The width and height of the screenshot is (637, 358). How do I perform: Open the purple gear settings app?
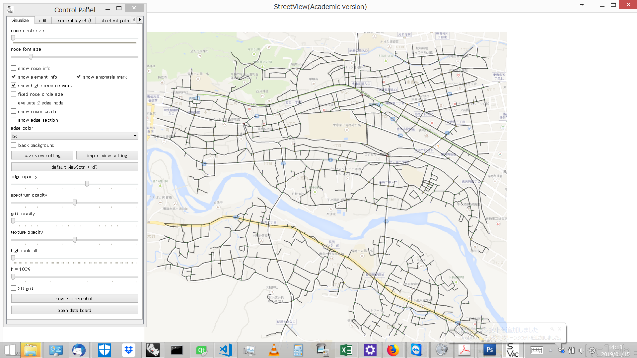tap(370, 350)
